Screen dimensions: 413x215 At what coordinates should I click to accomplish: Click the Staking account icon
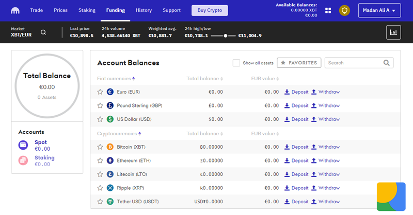[23, 160]
